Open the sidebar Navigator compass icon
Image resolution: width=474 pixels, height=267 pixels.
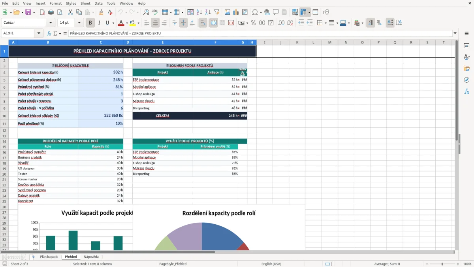coord(466,80)
